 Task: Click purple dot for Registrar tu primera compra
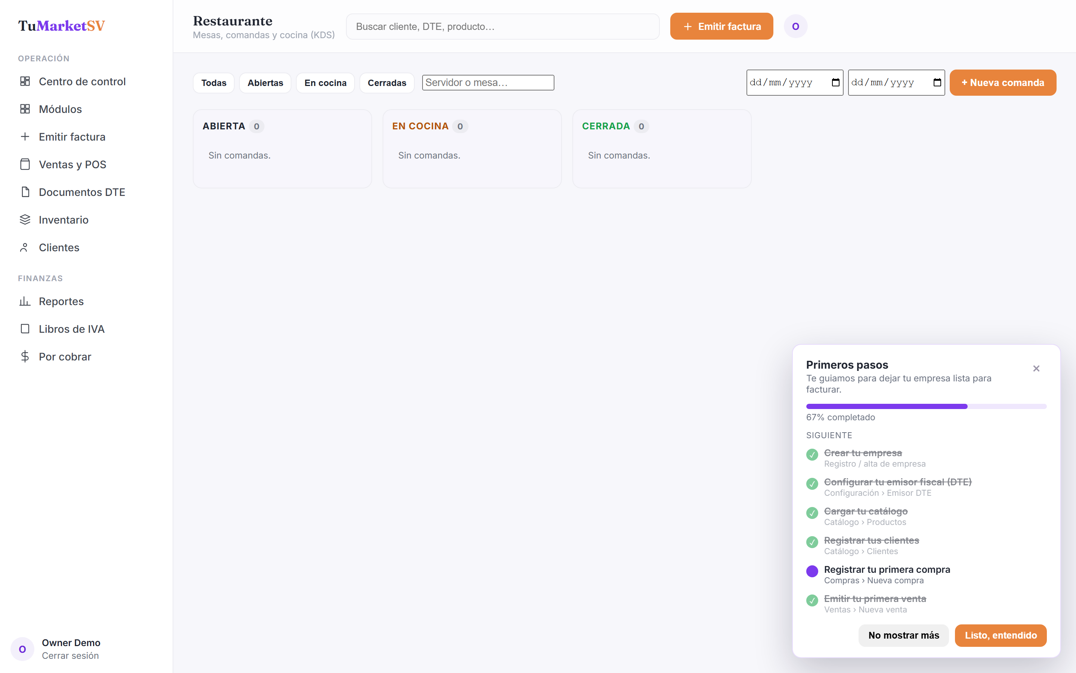click(812, 572)
